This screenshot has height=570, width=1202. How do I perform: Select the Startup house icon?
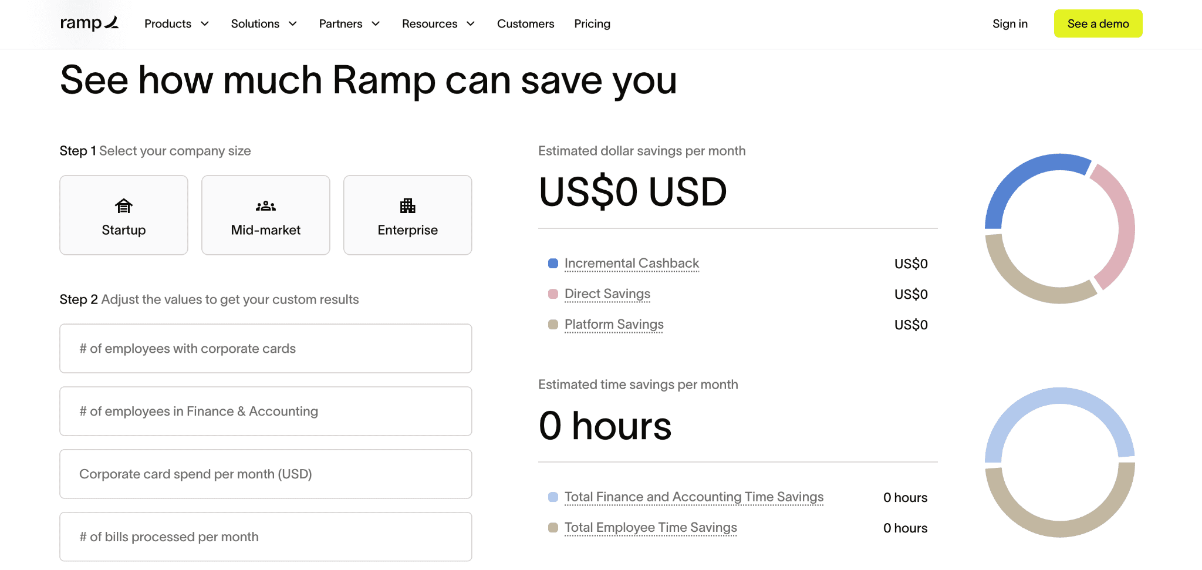(124, 206)
